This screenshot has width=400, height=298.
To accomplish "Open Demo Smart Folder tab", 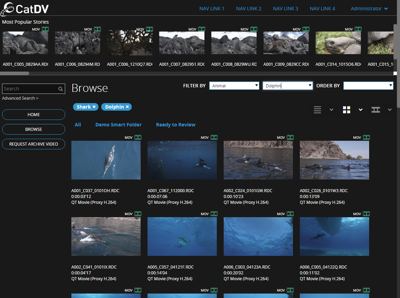I will pos(118,125).
